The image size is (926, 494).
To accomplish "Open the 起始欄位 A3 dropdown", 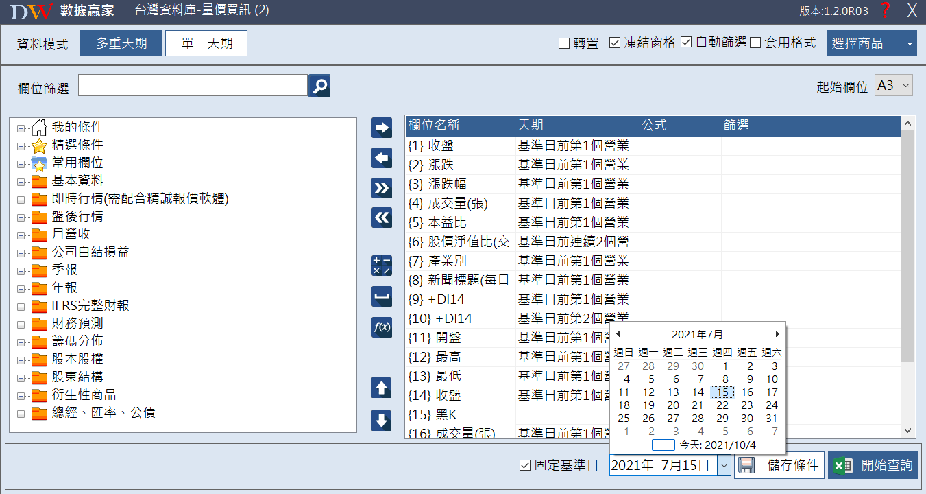I will pyautogui.click(x=894, y=86).
